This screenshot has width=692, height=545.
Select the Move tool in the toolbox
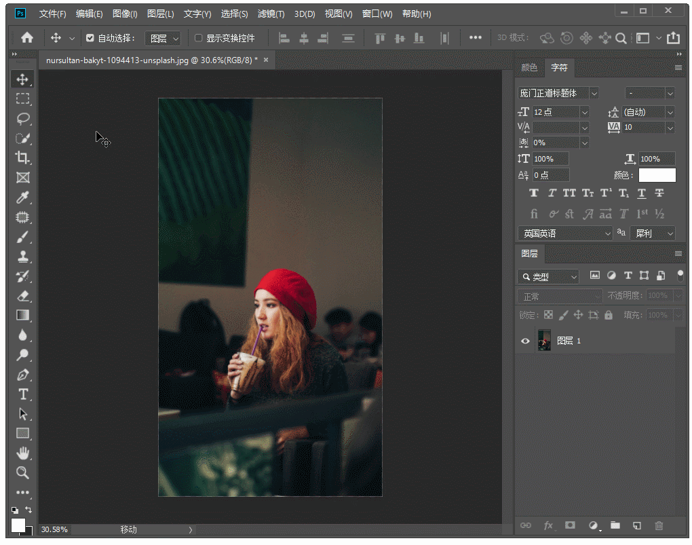click(22, 79)
